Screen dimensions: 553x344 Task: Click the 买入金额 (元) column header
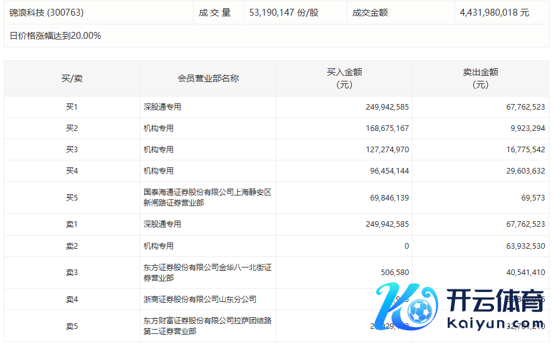pyautogui.click(x=344, y=78)
